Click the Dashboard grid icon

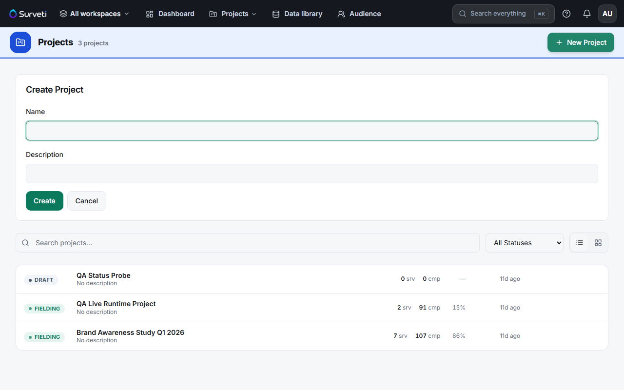point(150,14)
